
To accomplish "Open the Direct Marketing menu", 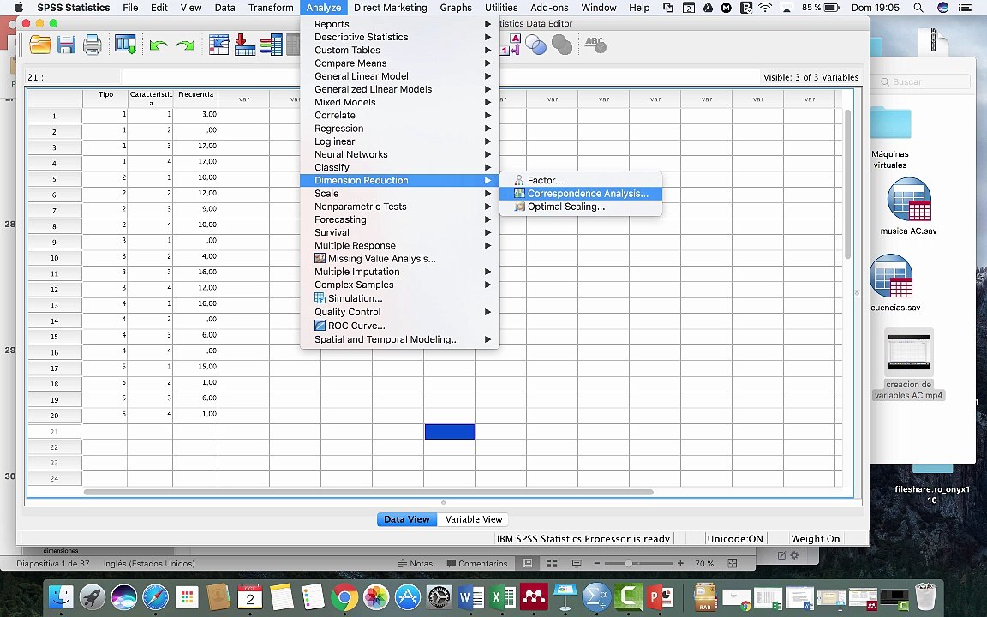I will point(391,8).
